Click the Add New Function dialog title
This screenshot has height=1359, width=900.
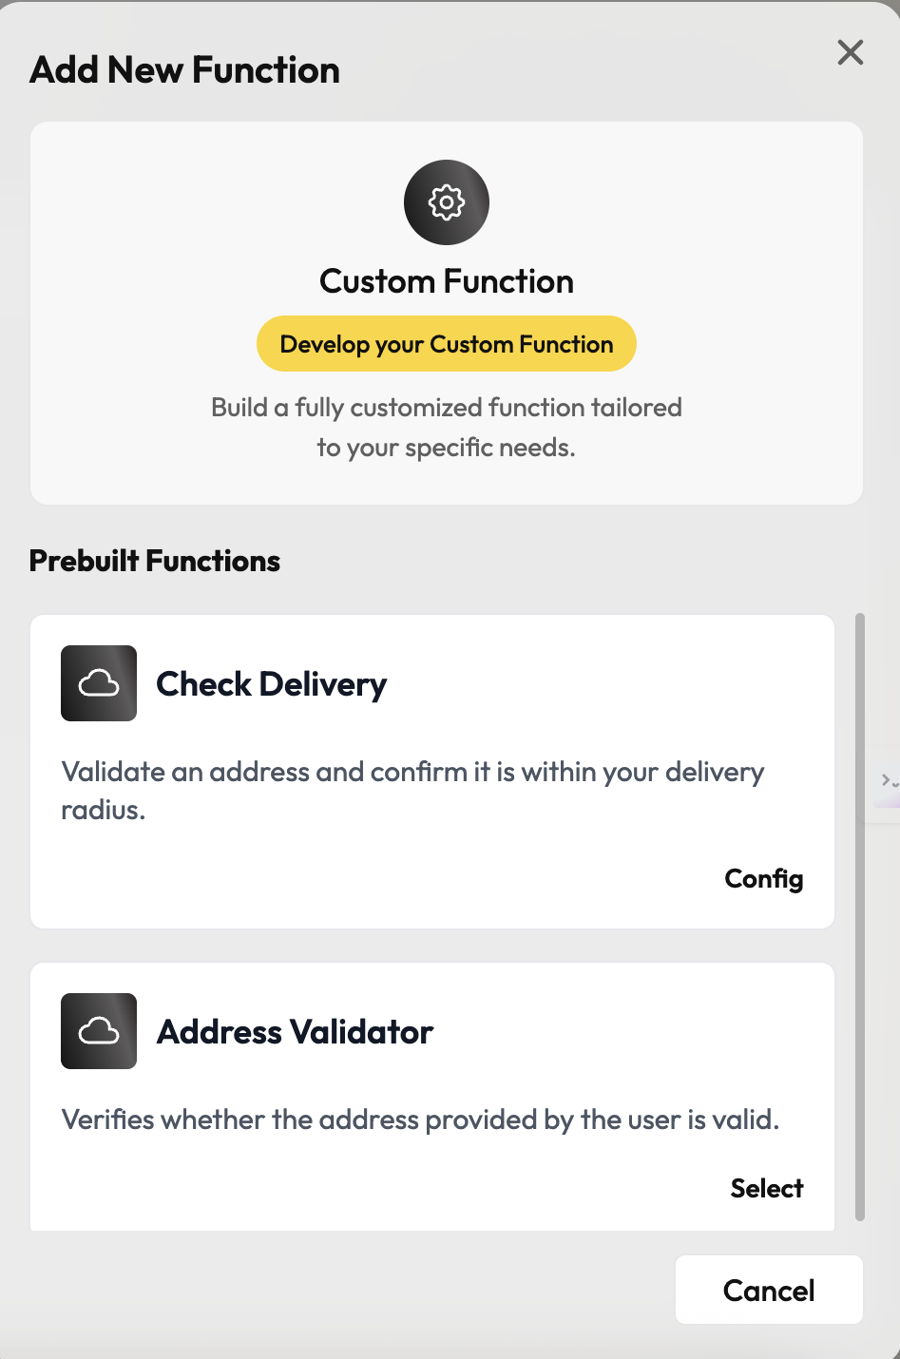click(185, 70)
